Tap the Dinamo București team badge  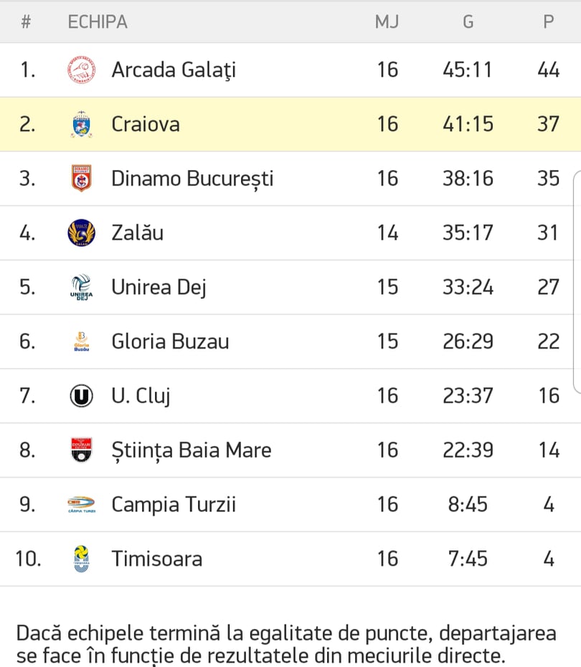81,179
